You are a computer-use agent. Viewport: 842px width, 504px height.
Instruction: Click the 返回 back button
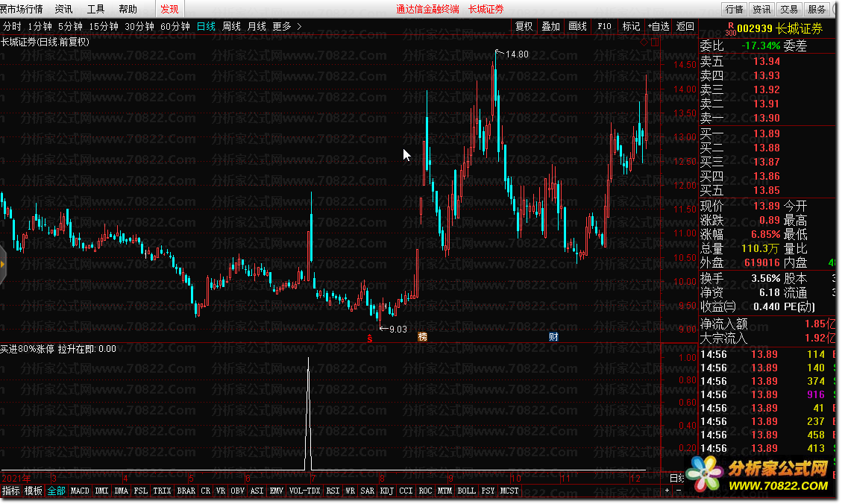click(685, 26)
